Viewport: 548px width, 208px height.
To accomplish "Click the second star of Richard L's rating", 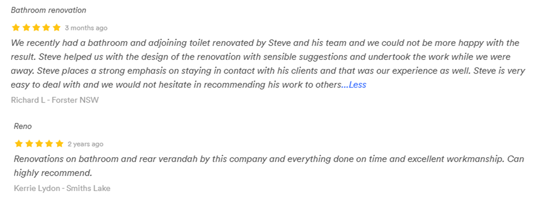I will (x=26, y=28).
